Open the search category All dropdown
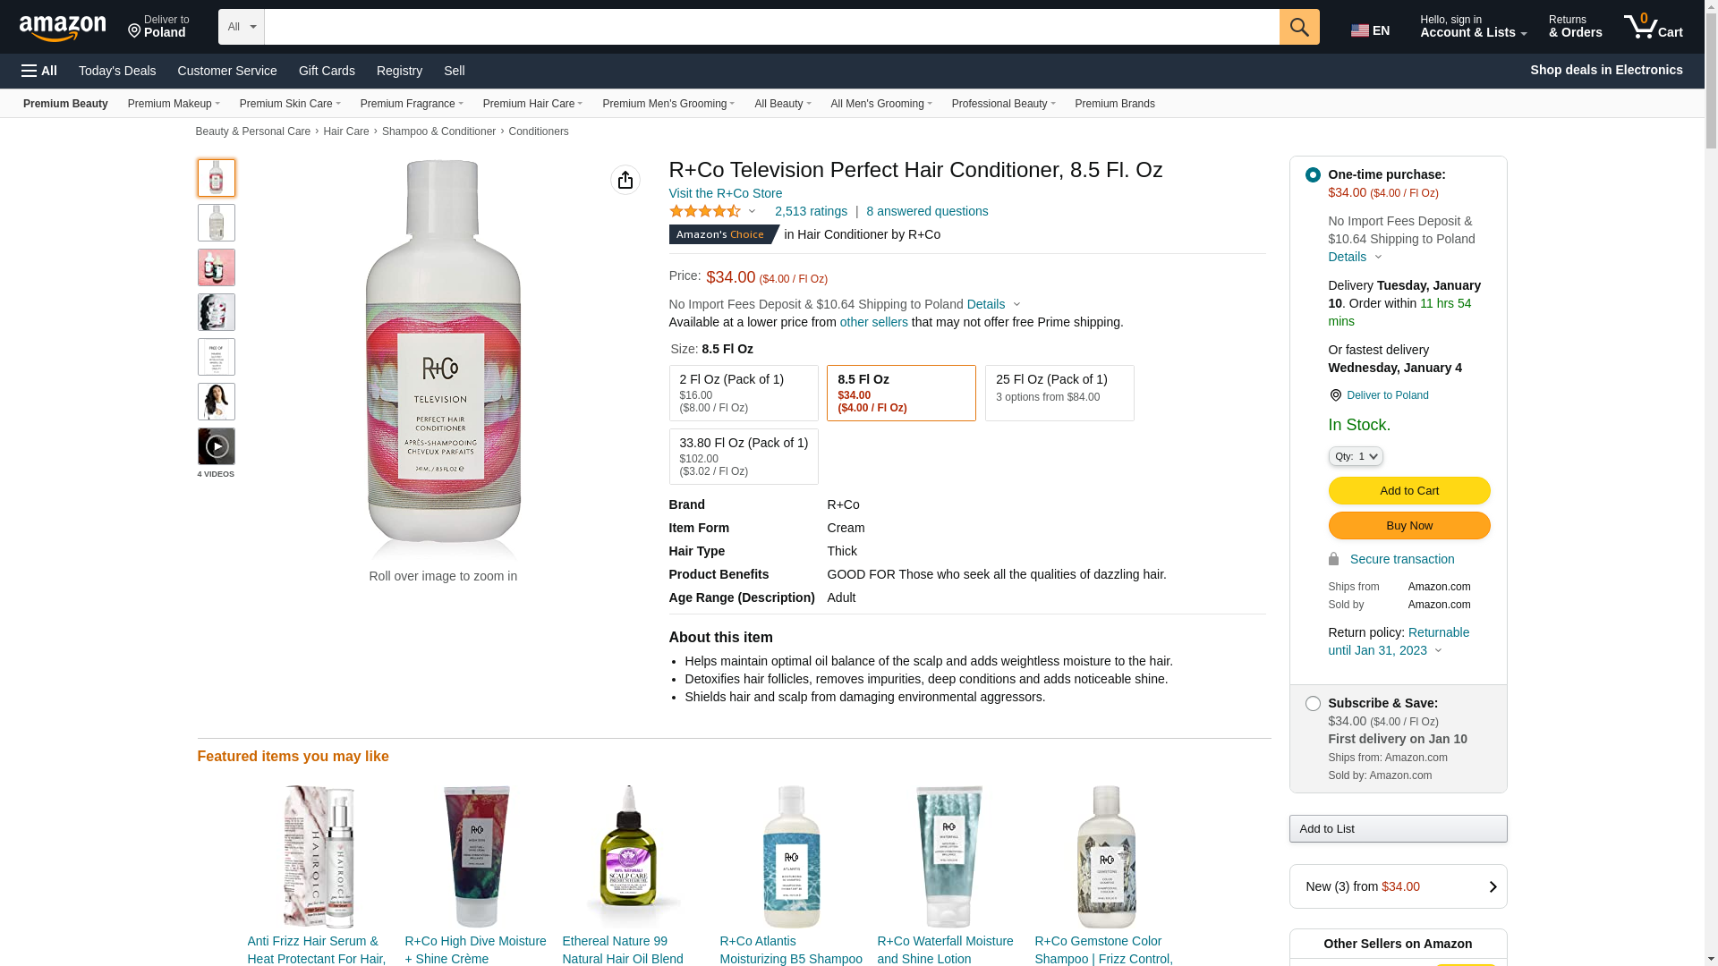The image size is (1718, 966). [x=241, y=27]
